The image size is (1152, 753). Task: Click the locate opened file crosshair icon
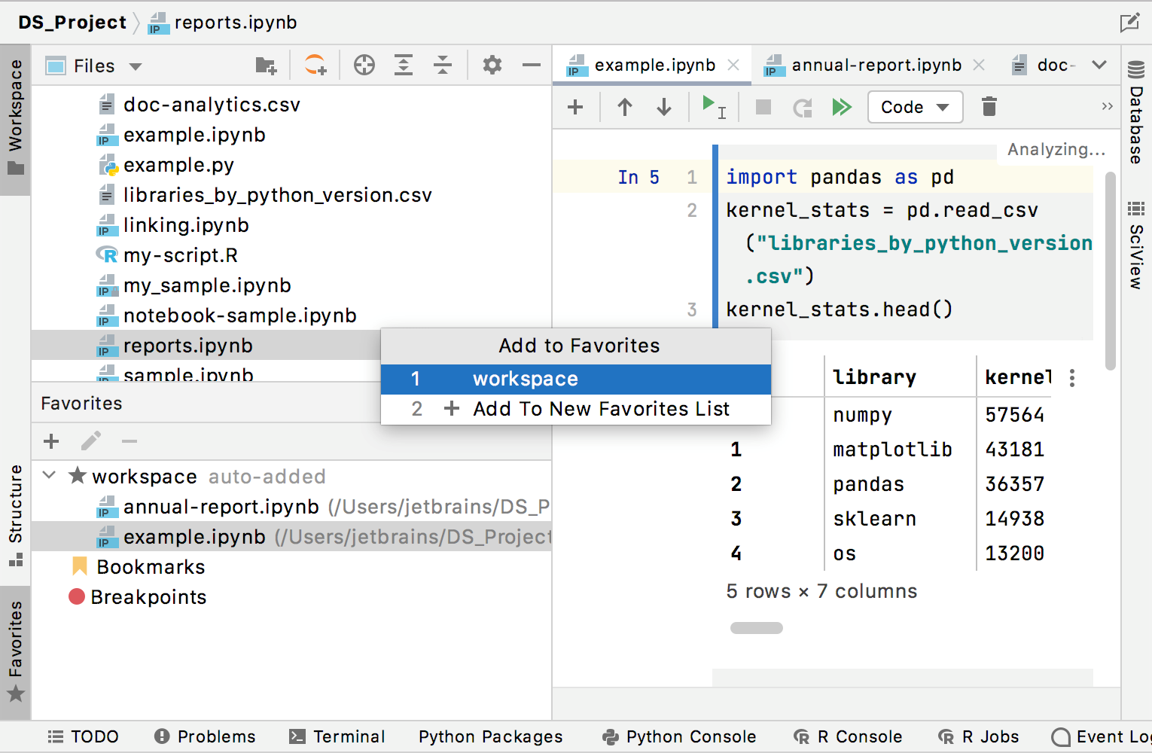(364, 66)
